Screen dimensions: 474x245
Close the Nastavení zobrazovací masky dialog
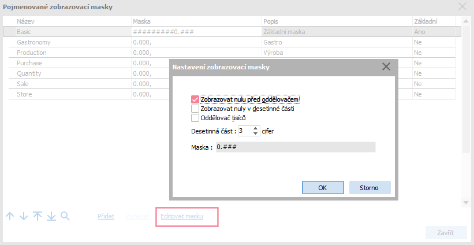coord(386,66)
